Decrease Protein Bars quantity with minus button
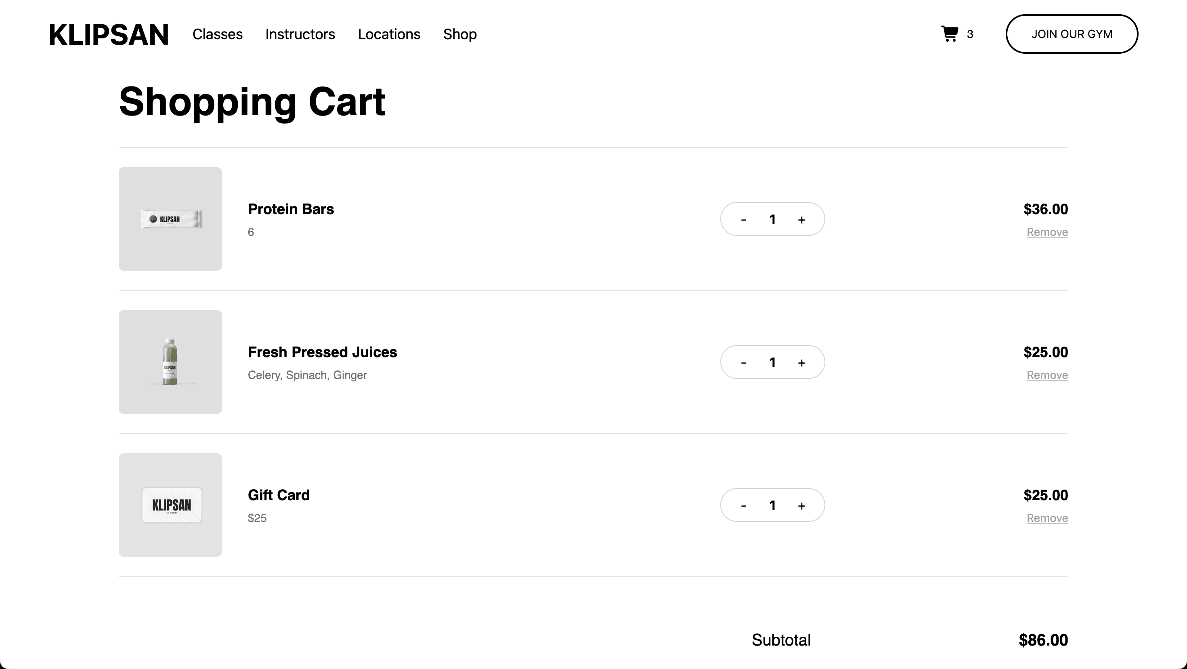The image size is (1187, 669). pos(743,219)
